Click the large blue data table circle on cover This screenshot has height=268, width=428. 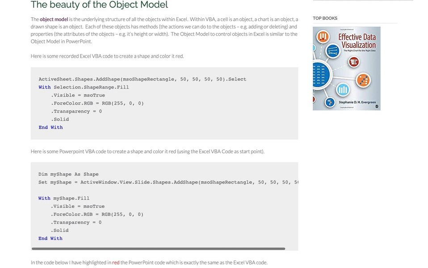(320, 75)
